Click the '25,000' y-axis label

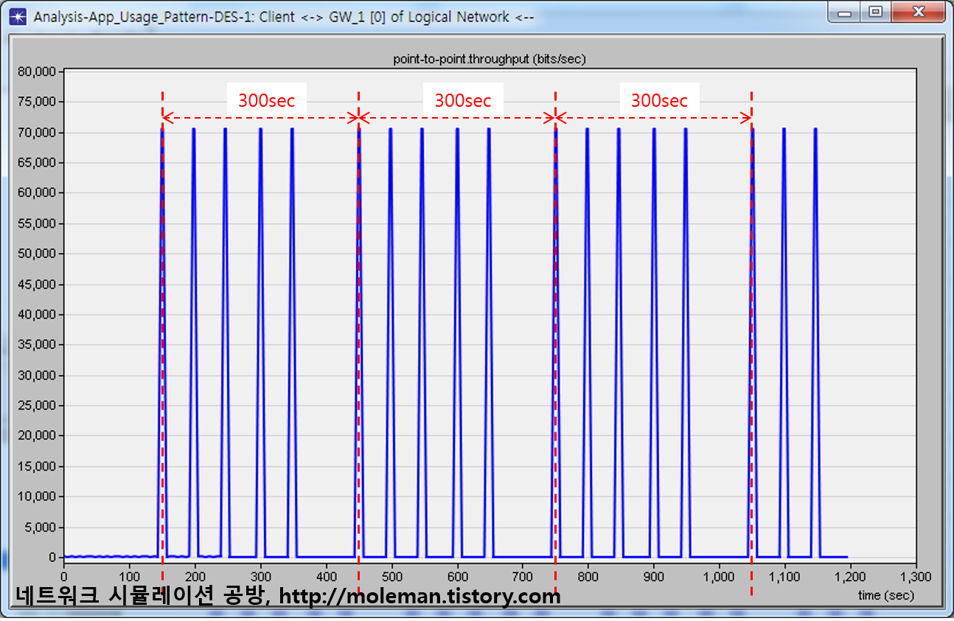(37, 406)
